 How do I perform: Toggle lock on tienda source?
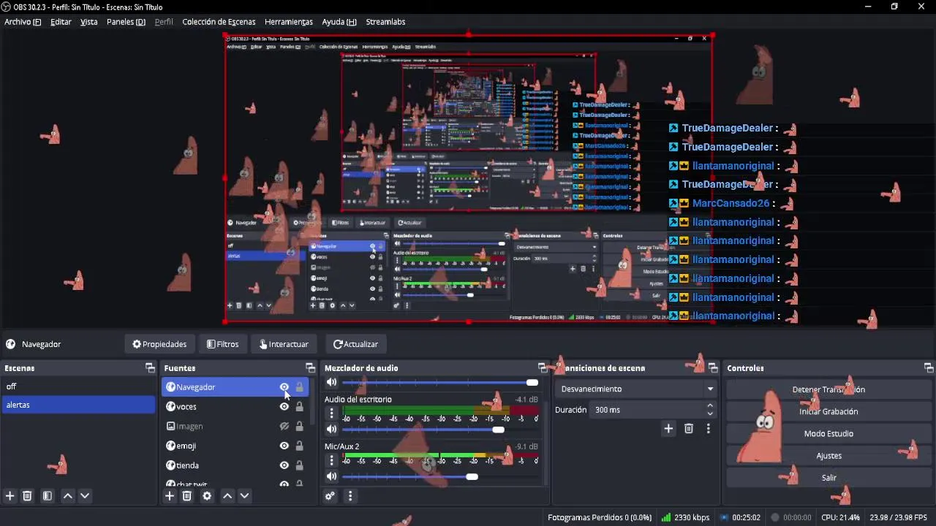pos(299,465)
